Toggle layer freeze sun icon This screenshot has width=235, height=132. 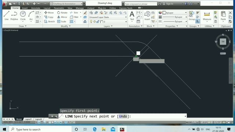coord(94,22)
